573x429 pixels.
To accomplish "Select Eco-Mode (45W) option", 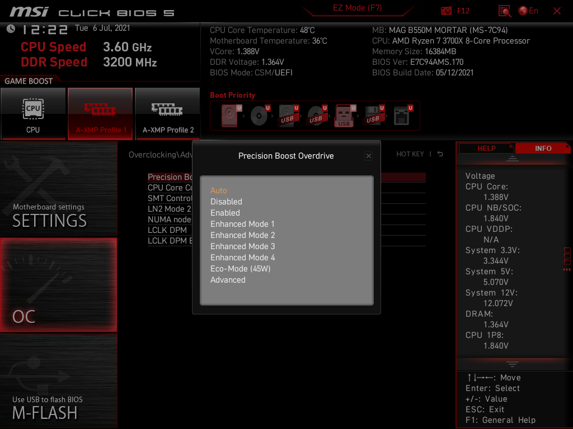I will pyautogui.click(x=241, y=269).
